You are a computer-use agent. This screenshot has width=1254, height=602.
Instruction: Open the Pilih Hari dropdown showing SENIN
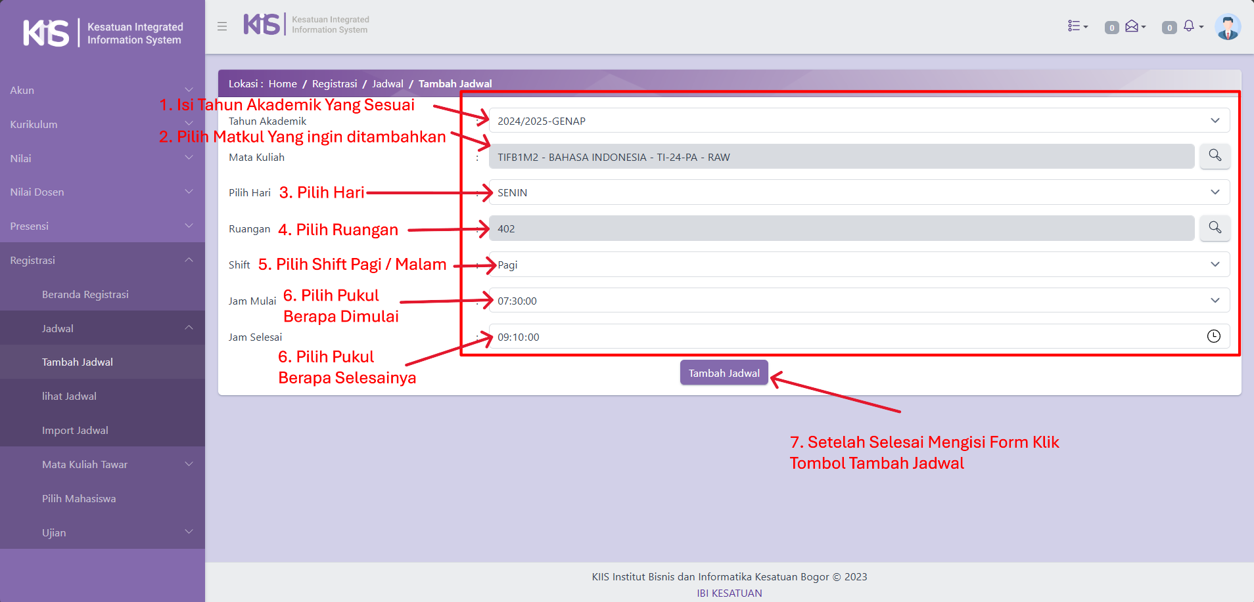[858, 192]
